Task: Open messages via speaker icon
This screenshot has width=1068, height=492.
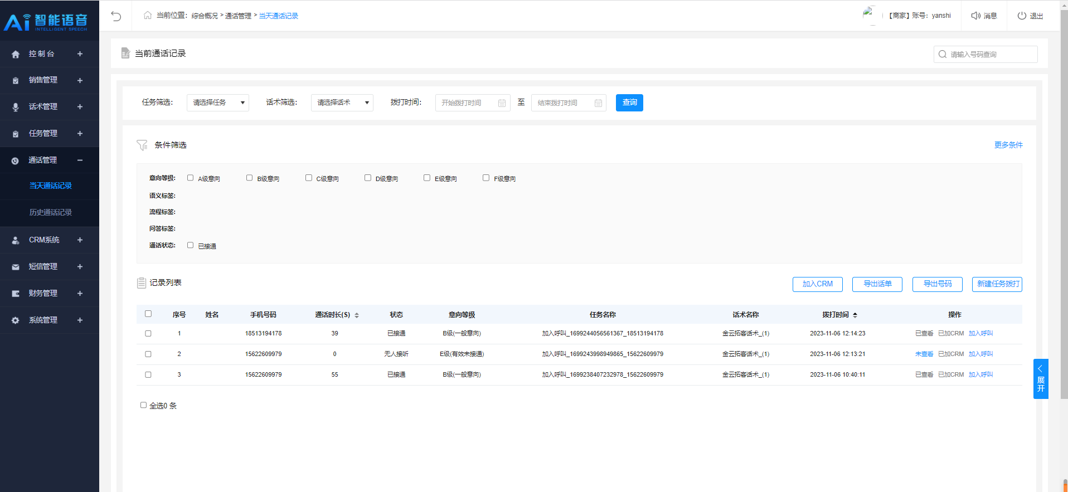Action: coord(975,16)
